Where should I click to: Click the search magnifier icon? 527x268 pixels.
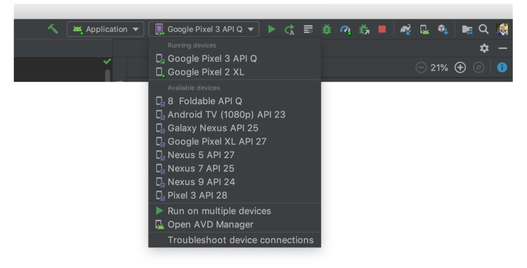[483, 29]
